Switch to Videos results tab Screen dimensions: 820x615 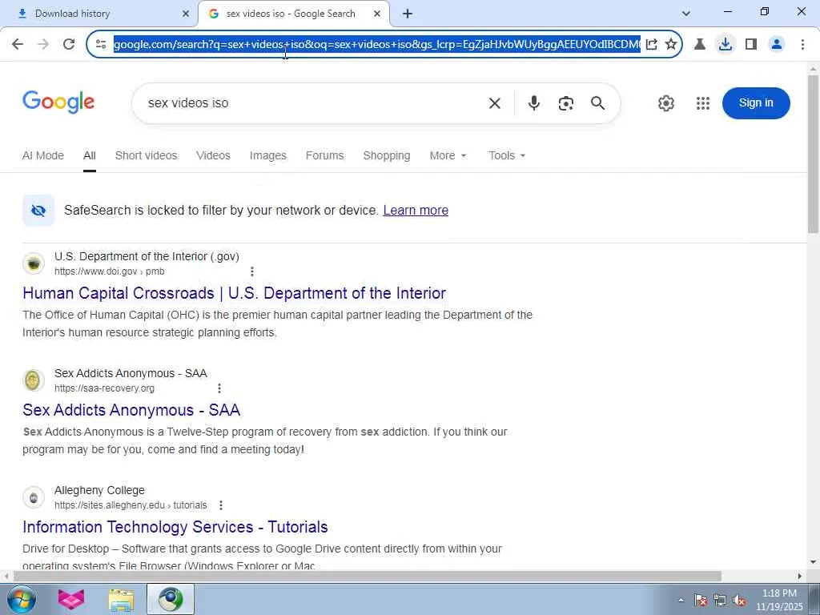213,156
